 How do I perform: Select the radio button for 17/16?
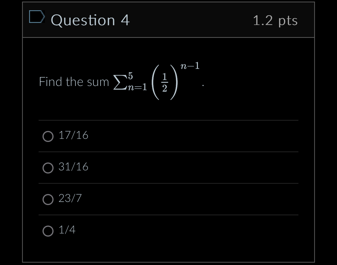pyautogui.click(x=48, y=136)
